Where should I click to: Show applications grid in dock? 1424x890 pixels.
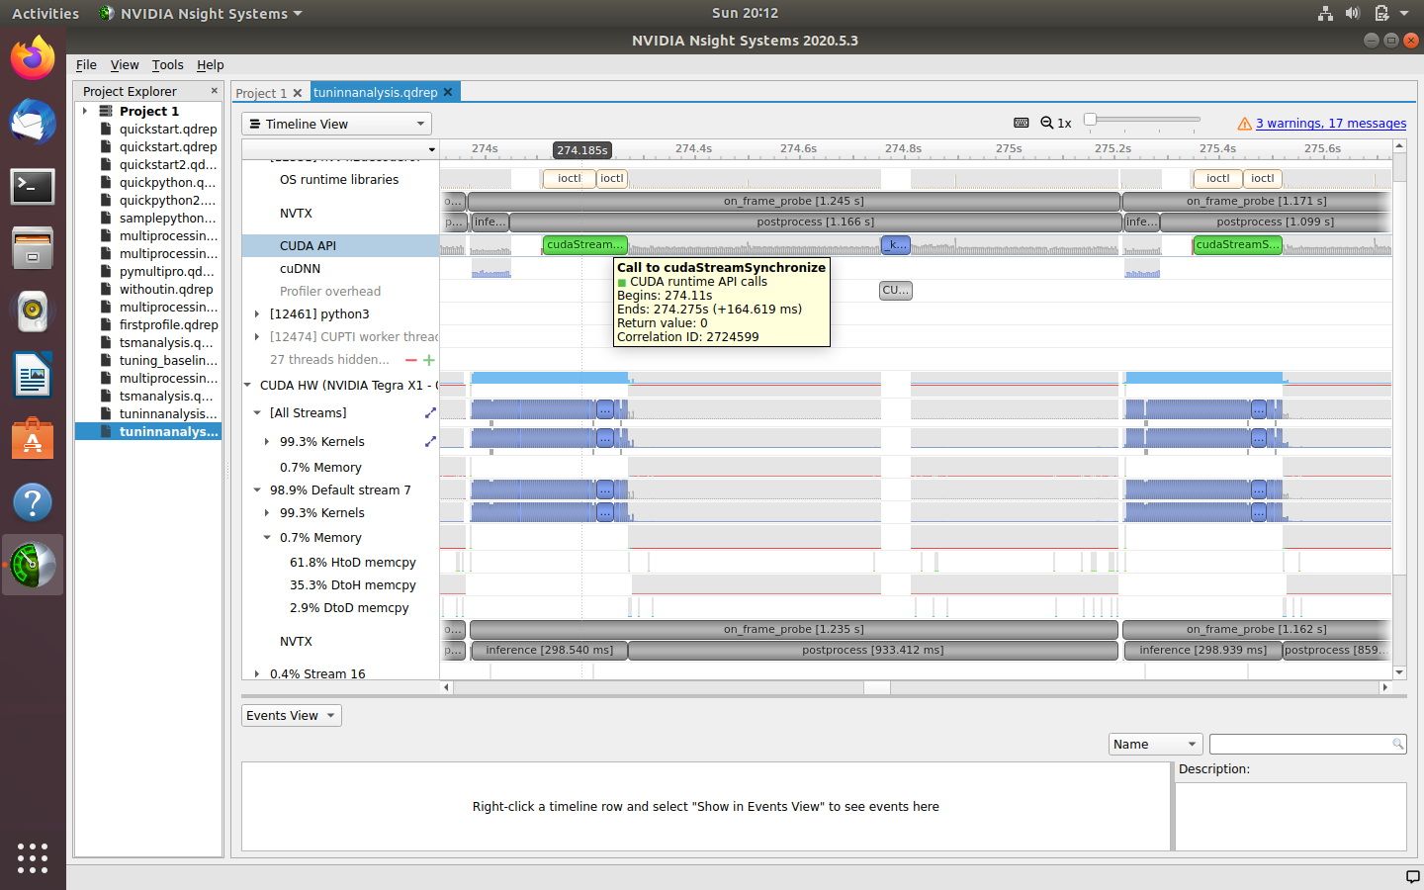(x=33, y=857)
